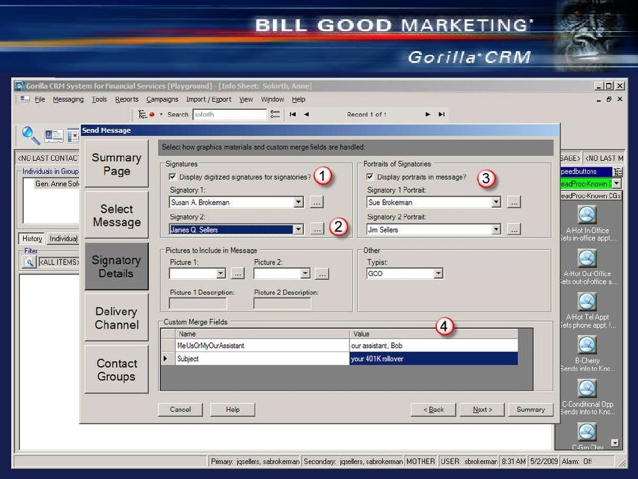Select the Individual tab

tap(63, 238)
